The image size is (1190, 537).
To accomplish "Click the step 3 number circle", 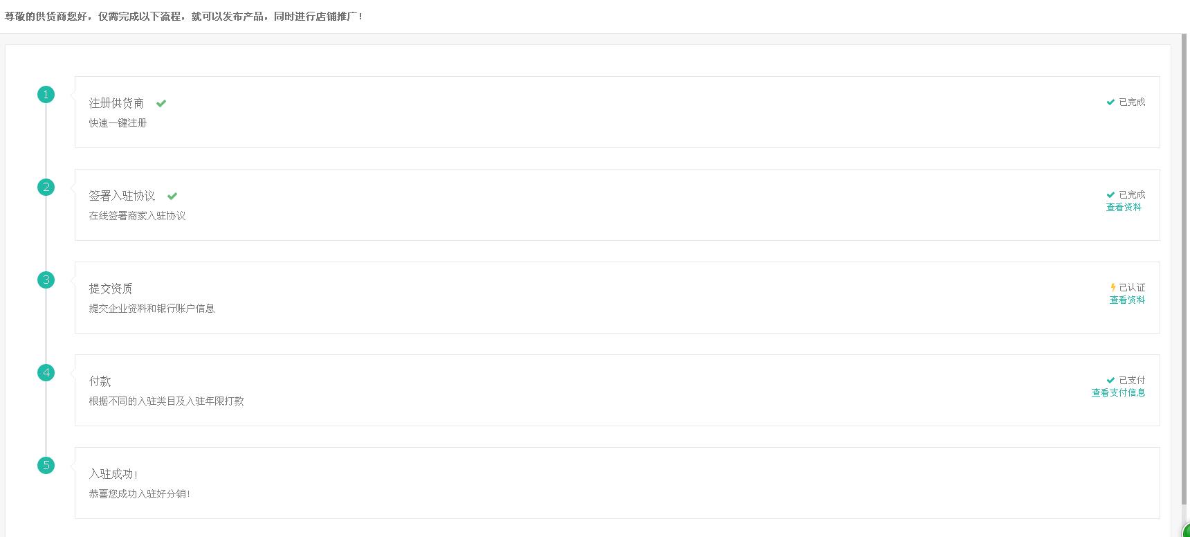I will [x=46, y=280].
